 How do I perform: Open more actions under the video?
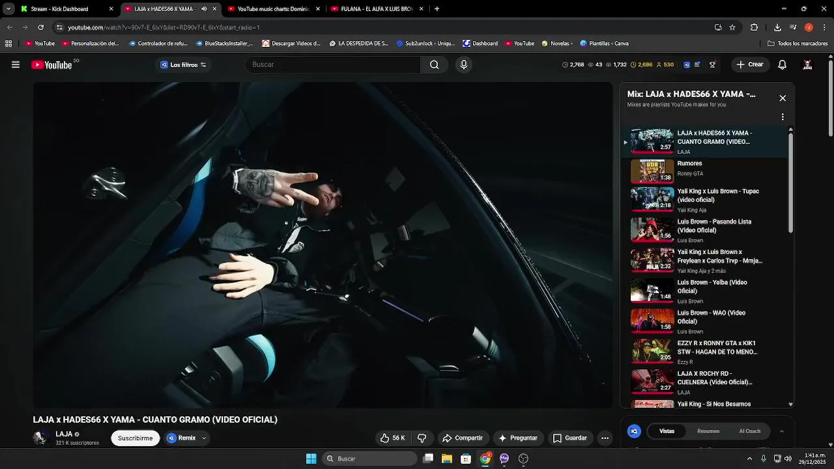click(x=605, y=438)
